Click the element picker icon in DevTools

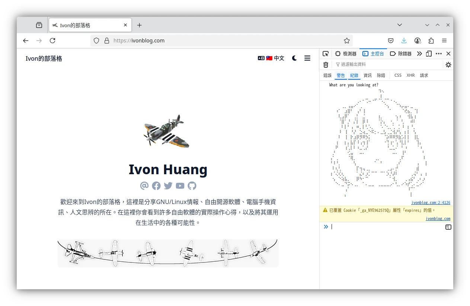[x=326, y=54]
